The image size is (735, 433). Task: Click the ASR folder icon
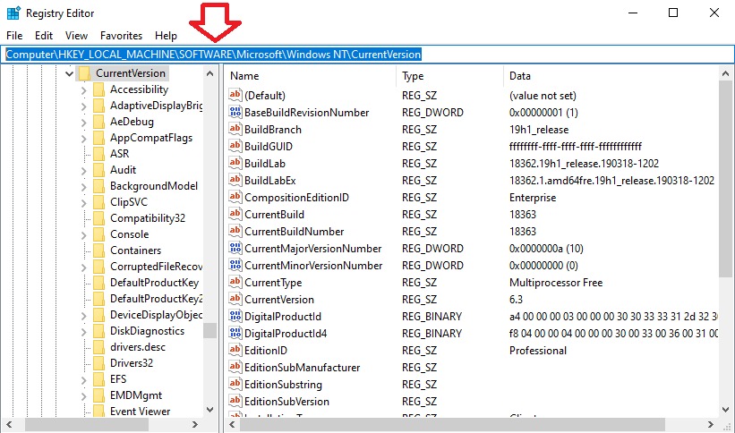[98, 154]
